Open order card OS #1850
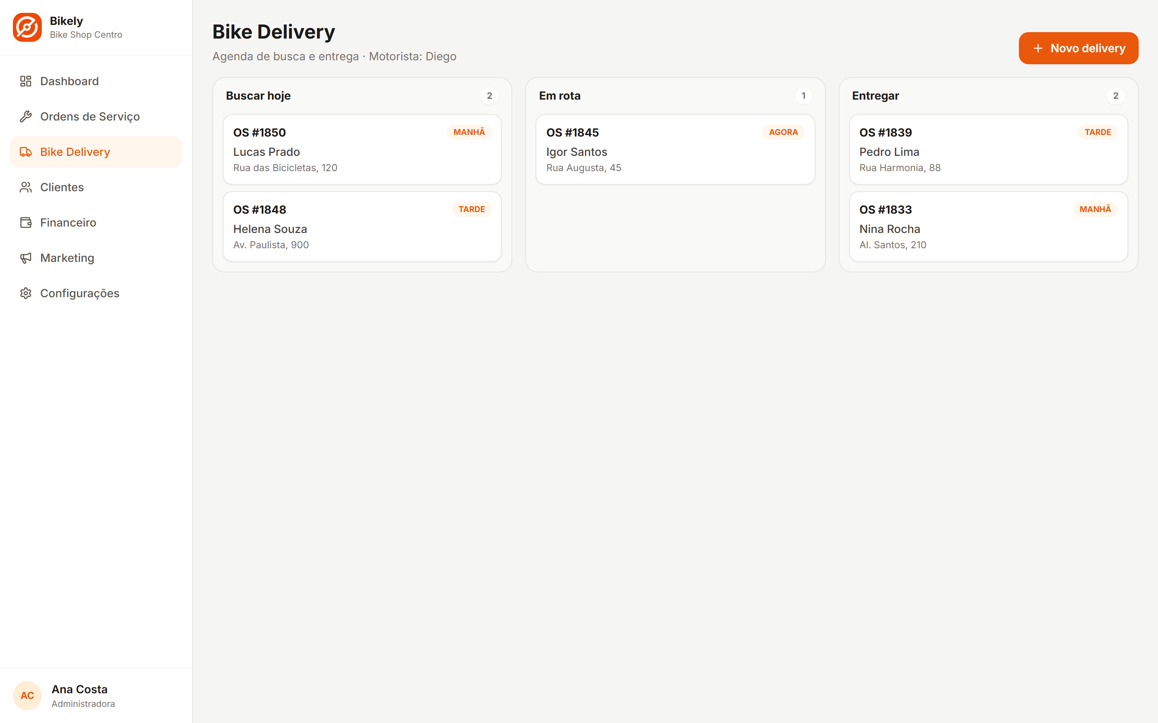 (362, 150)
